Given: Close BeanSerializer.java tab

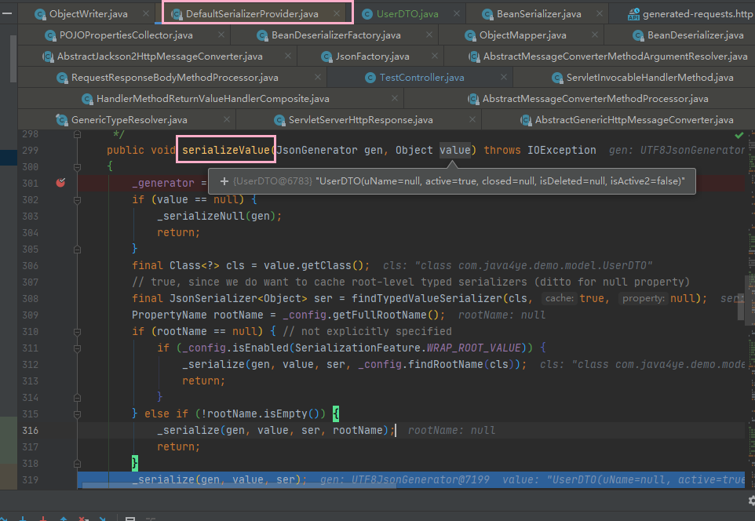Looking at the screenshot, I should coord(600,13).
